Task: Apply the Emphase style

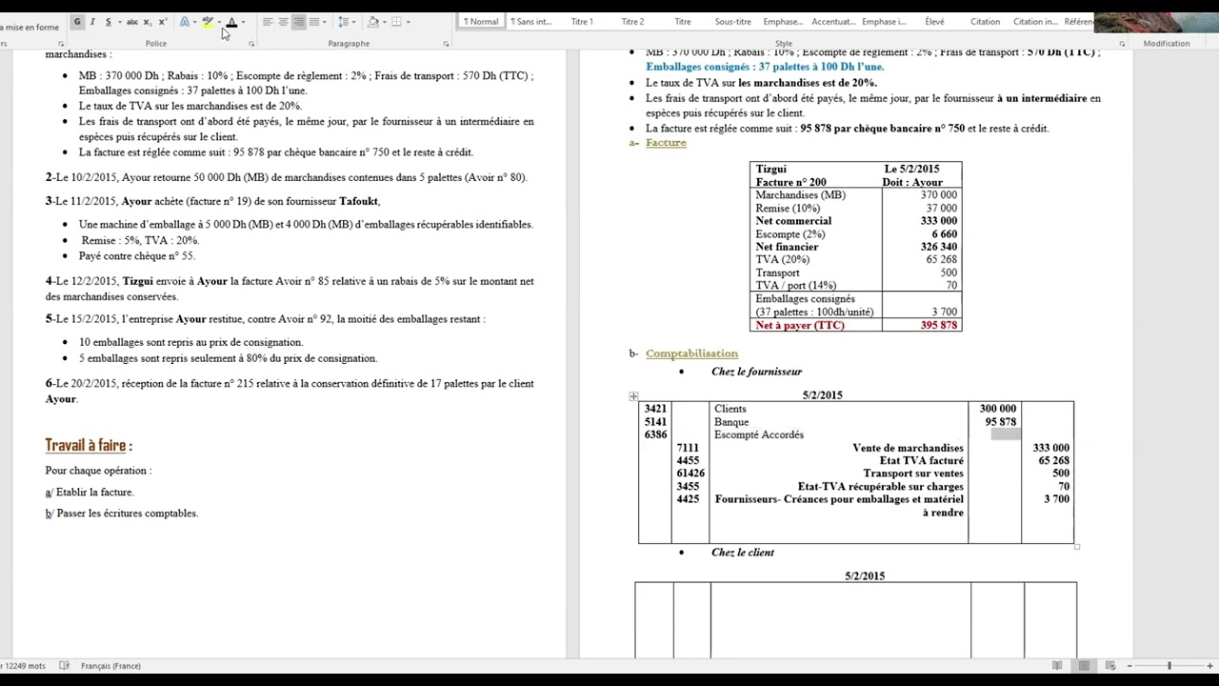Action: [x=783, y=22]
